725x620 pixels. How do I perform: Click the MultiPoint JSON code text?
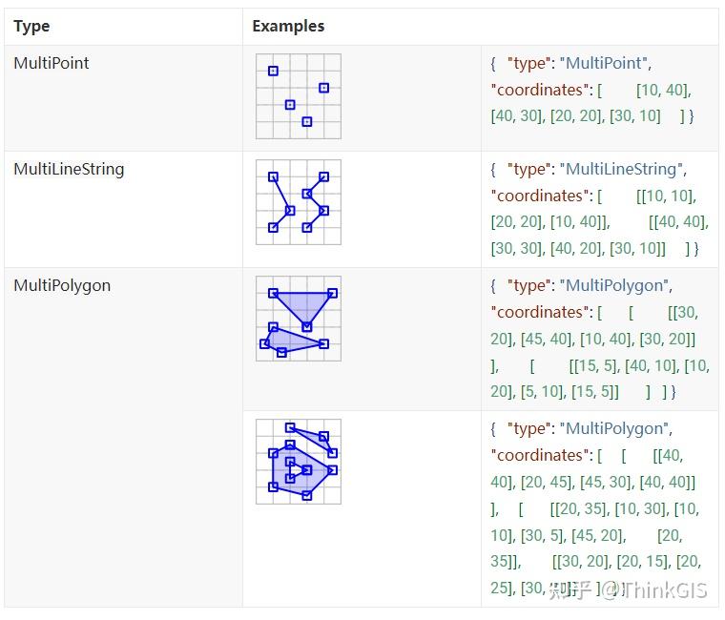coord(592,90)
